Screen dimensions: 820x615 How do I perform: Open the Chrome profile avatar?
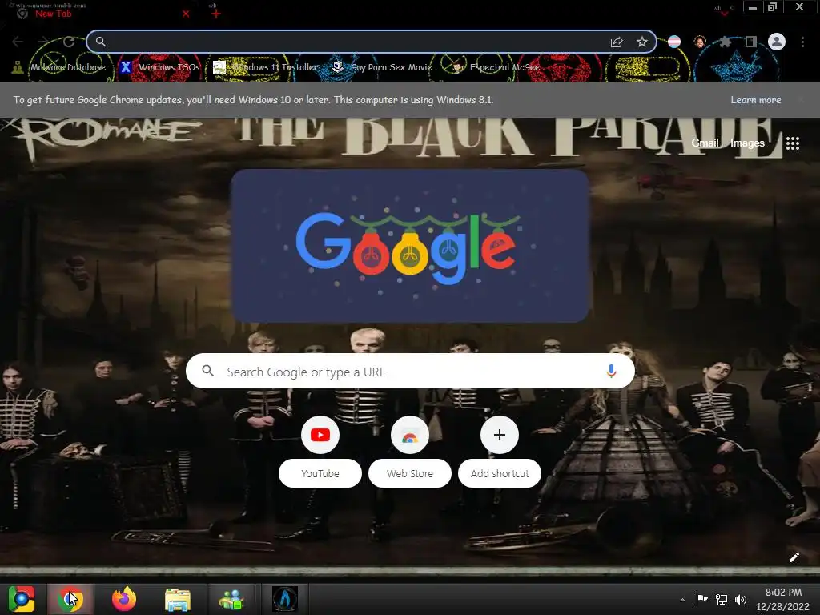click(x=777, y=42)
